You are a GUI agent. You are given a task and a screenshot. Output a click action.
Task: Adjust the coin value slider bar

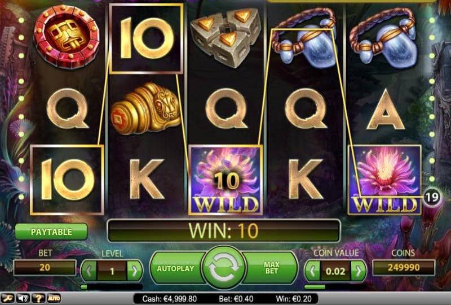tap(335, 287)
